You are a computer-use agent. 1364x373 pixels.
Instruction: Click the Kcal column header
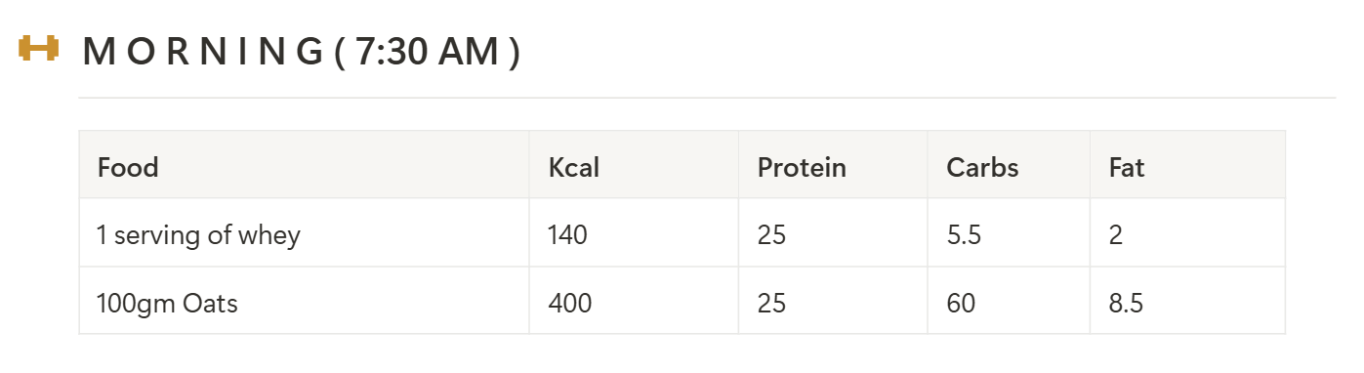point(634,165)
